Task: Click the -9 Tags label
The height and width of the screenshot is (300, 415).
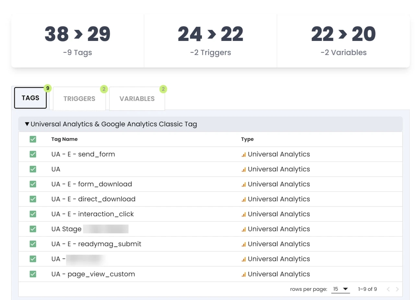Action: click(77, 53)
